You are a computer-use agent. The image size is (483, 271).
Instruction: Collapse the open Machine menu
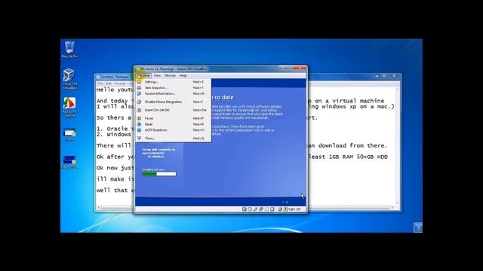pos(143,75)
